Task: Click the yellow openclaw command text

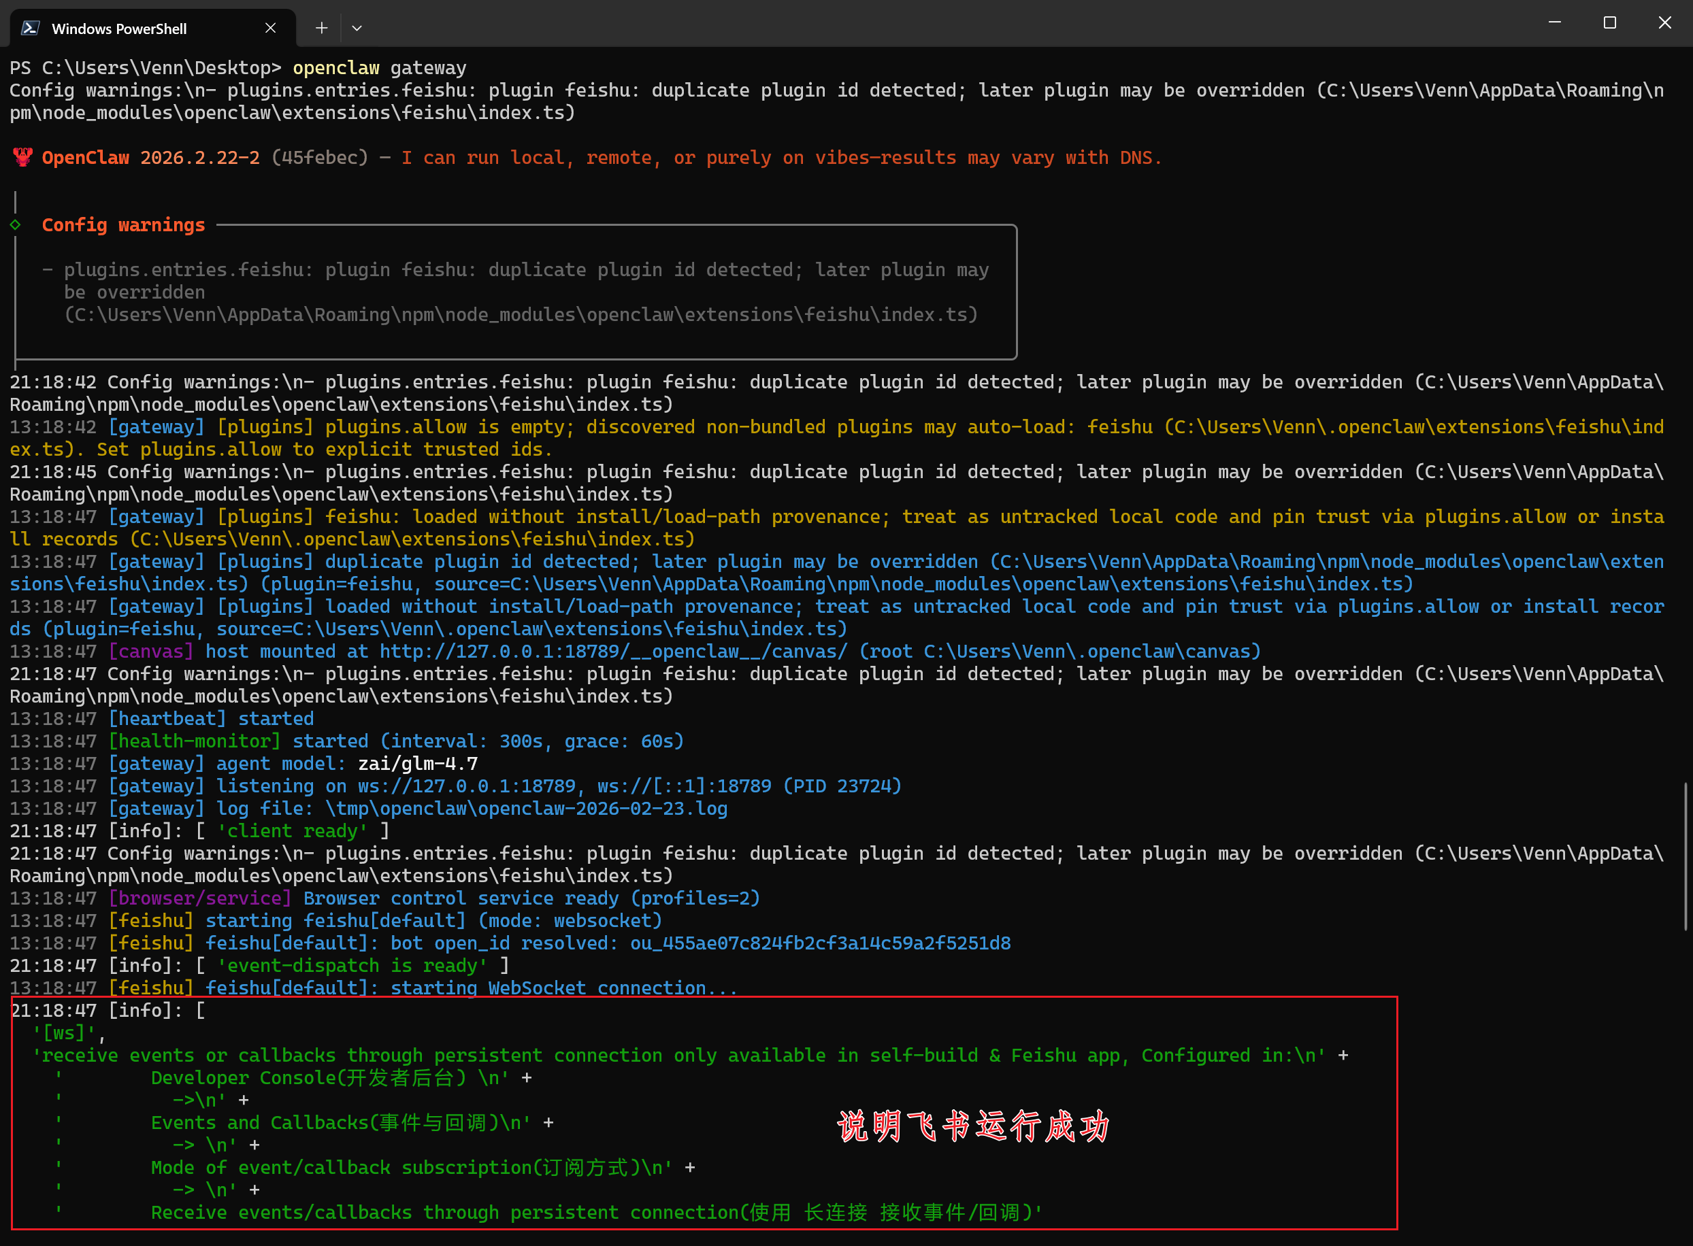Action: tap(335, 68)
